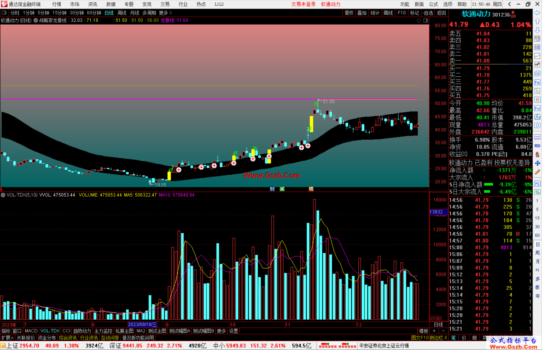This screenshot has width=542, height=350.
Task: Toggle the round arrow before 战略家龙骨线 indicator
Action: coord(36,20)
